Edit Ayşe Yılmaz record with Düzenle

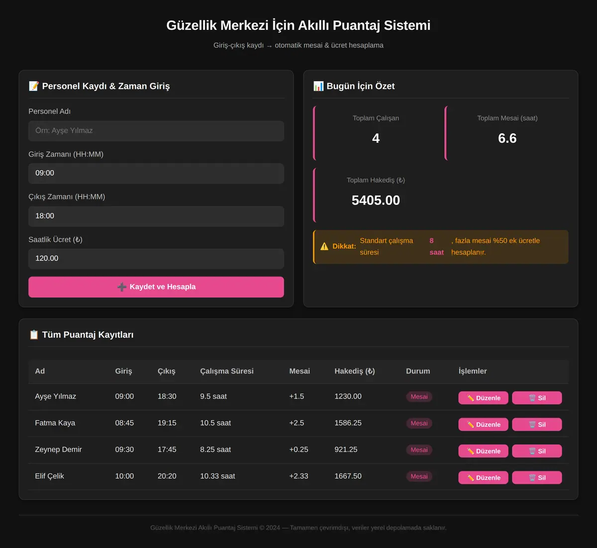484,398
